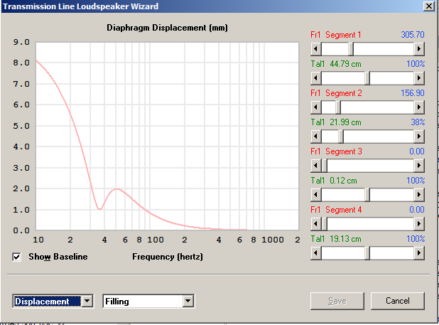Click the 156.90 value for Segment 2
The height and width of the screenshot is (325, 439).
[x=413, y=93]
